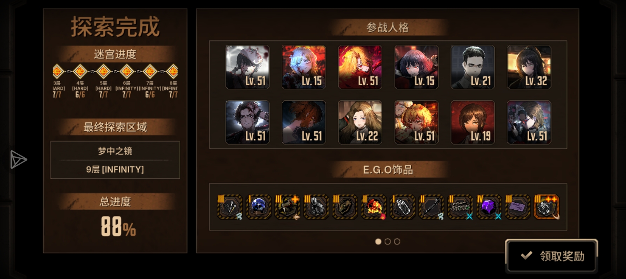Select the glass bottle E.G.O gift
The height and width of the screenshot is (279, 626).
tap(402, 207)
